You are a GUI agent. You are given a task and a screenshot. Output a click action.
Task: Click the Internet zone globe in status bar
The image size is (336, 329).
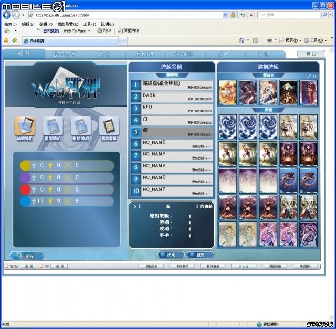pyautogui.click(x=259, y=324)
